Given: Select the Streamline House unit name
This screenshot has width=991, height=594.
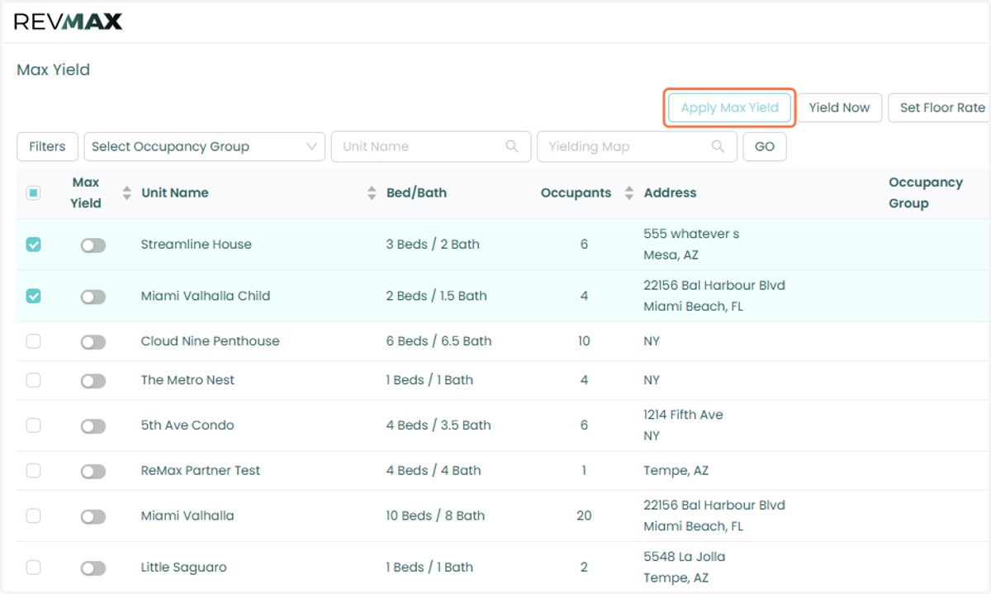Looking at the screenshot, I should [x=196, y=245].
